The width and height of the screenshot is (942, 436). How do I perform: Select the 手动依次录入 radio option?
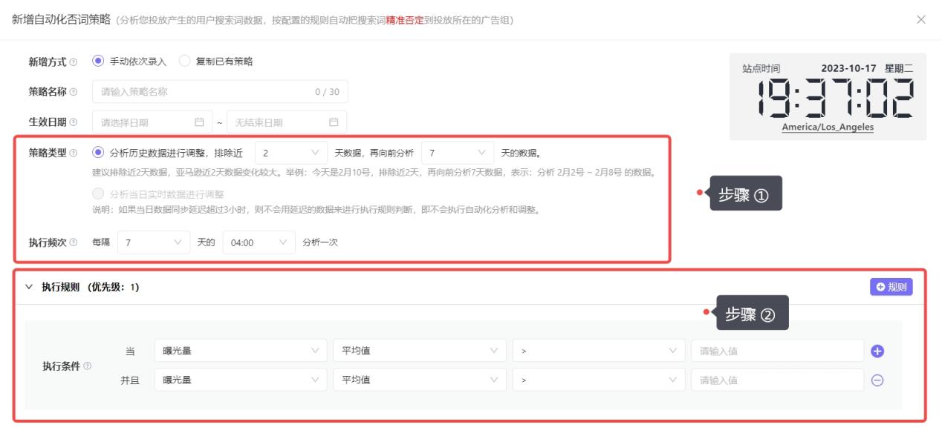(97, 62)
